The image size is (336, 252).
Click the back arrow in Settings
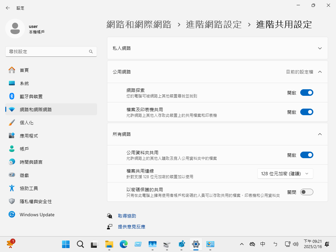pyautogui.click(x=8, y=8)
